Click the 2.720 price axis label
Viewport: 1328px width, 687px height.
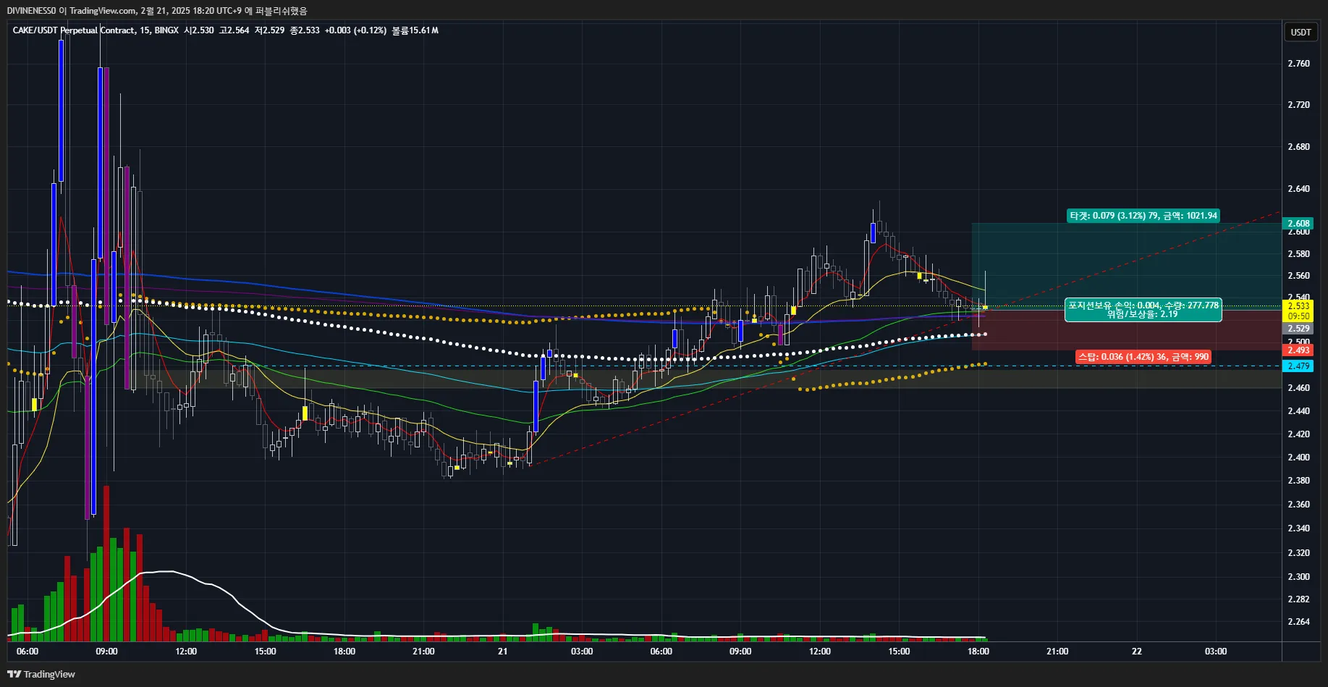1298,105
